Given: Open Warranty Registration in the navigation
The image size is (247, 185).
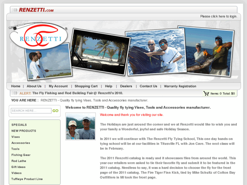Looking at the screenshot, I should coord(180,86).
